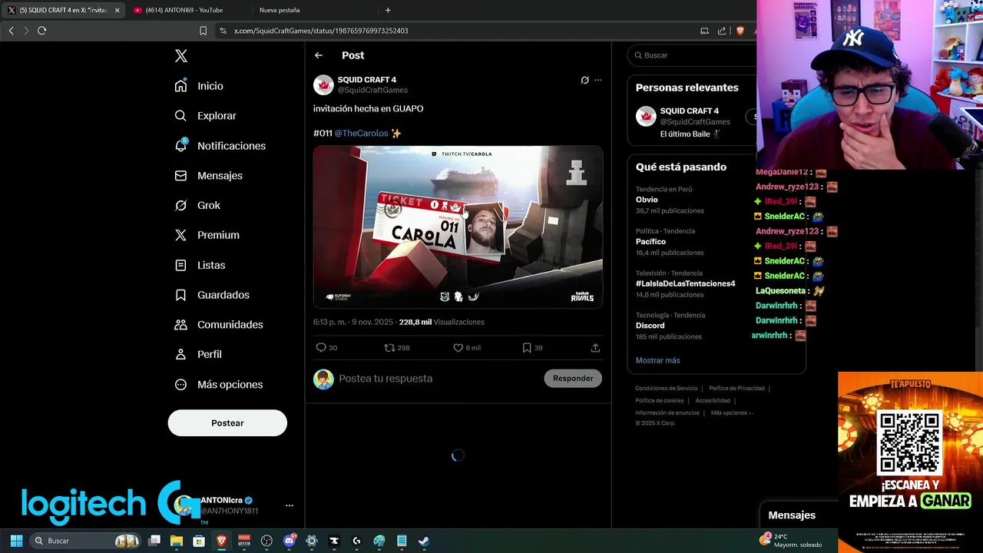Open Notificaciones with the bell icon
Screen dimensions: 983x553
[x=220, y=146]
